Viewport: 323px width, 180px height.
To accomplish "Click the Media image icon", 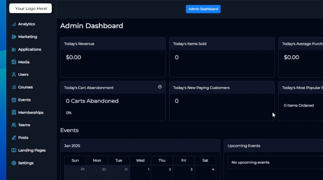I will [14, 62].
